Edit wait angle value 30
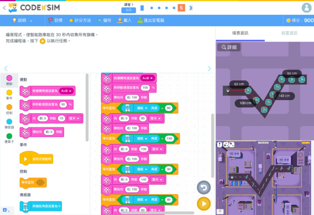The image size is (314, 215). point(168,169)
